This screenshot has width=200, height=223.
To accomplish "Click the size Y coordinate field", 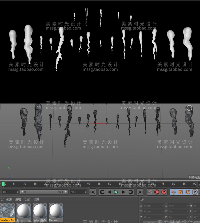I will (178, 212).
